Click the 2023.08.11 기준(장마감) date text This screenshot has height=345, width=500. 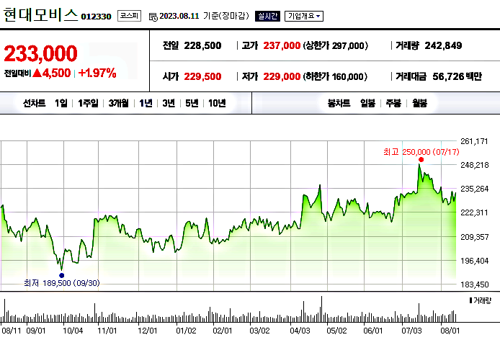coord(204,16)
